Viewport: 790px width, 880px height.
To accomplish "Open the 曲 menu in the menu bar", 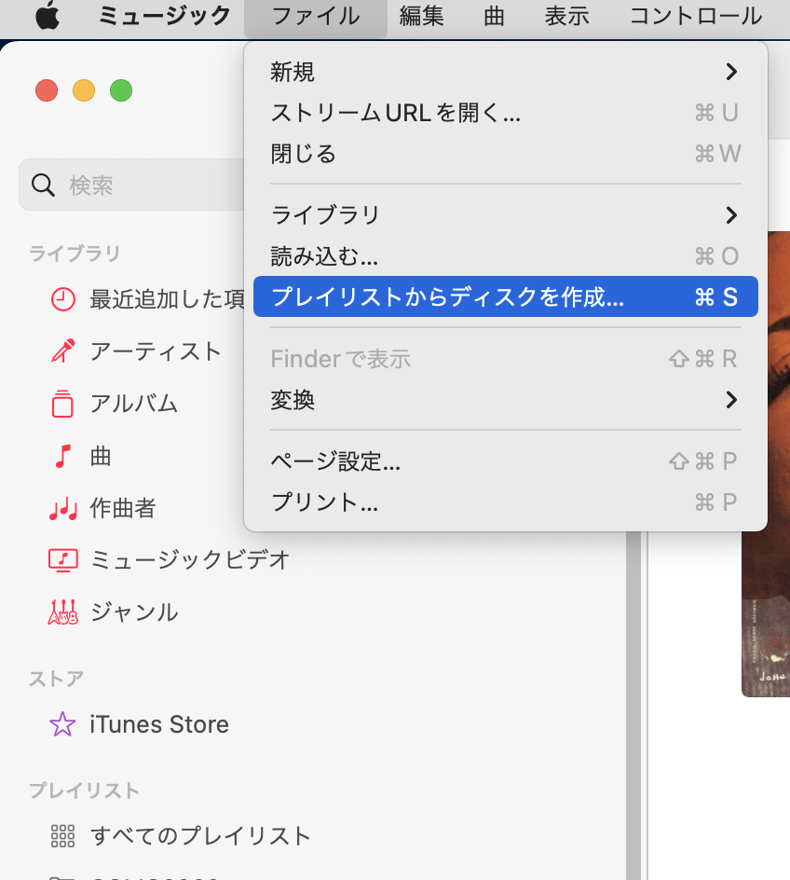I will (494, 16).
